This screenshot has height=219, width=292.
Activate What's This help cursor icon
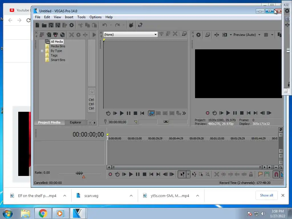[x=140, y=25]
